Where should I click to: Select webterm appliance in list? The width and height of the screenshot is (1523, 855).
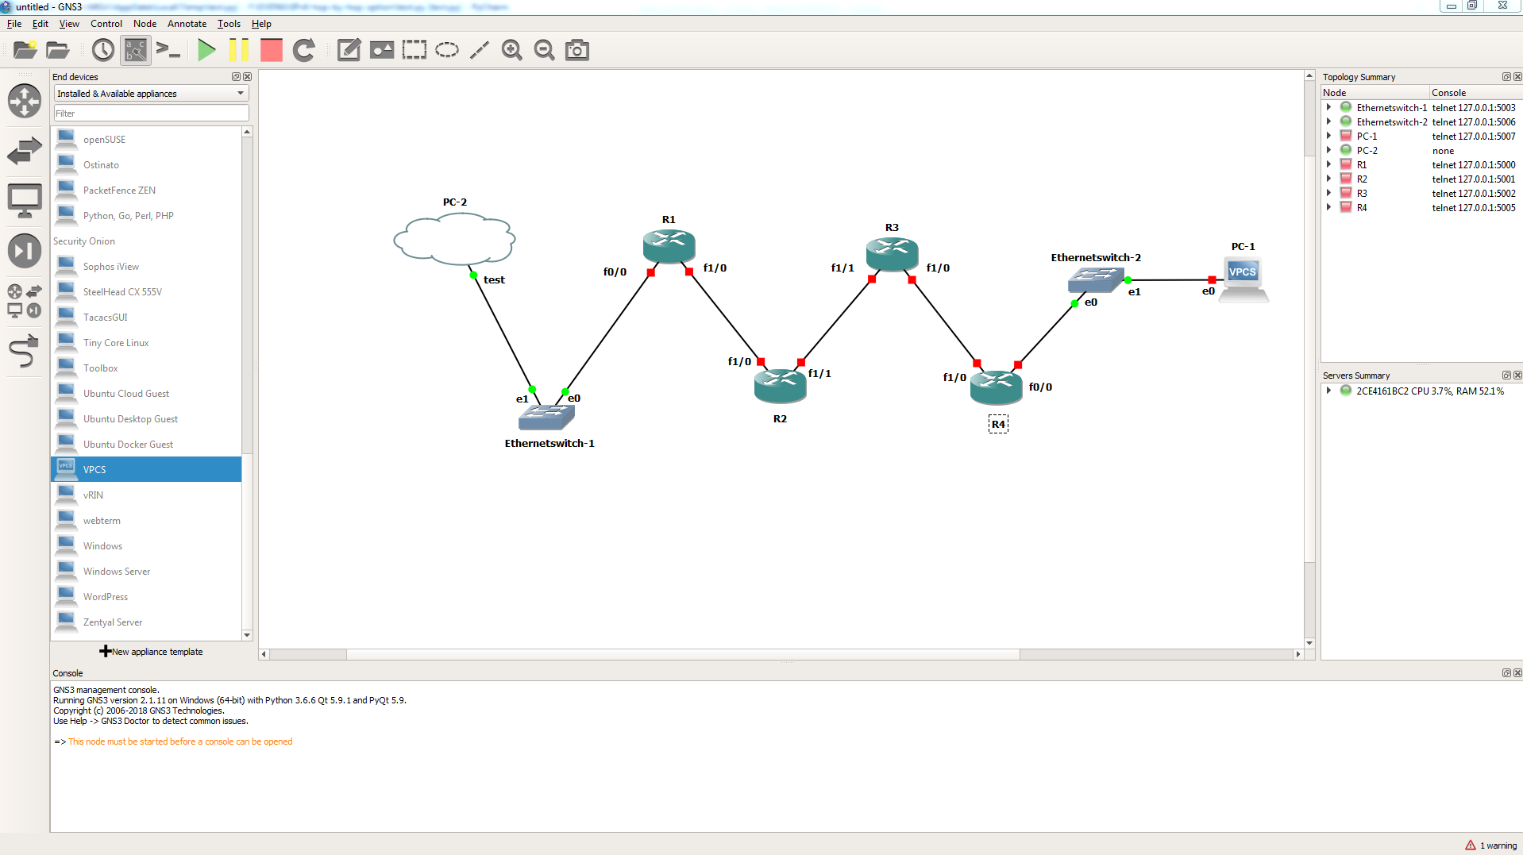coord(146,520)
